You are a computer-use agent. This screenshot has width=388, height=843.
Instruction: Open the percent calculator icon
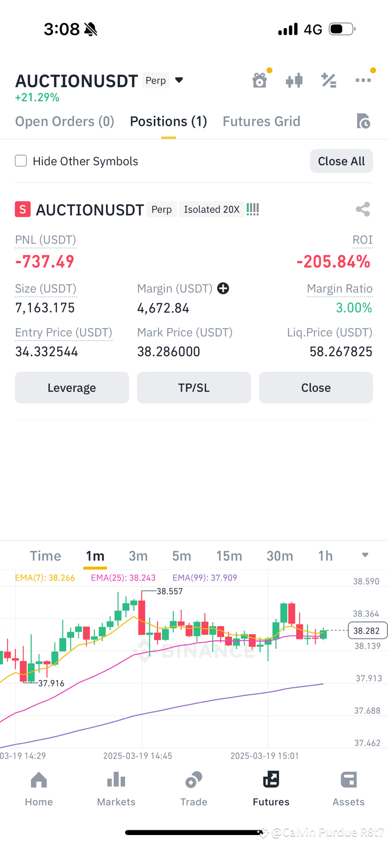[x=329, y=80]
